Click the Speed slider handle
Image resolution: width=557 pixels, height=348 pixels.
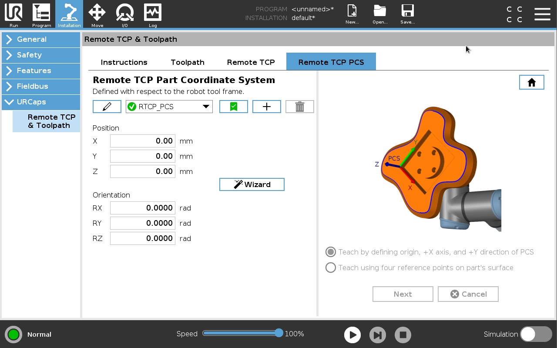coord(279,333)
